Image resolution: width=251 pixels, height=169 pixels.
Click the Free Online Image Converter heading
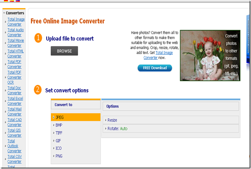pos(68,21)
